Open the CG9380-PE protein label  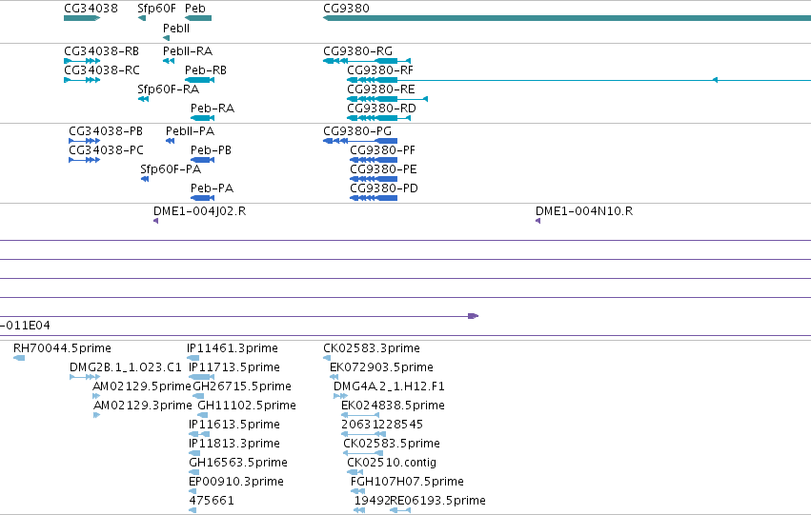[x=383, y=169]
